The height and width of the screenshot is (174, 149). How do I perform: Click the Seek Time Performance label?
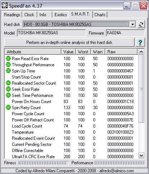pyautogui.click(x=32, y=95)
